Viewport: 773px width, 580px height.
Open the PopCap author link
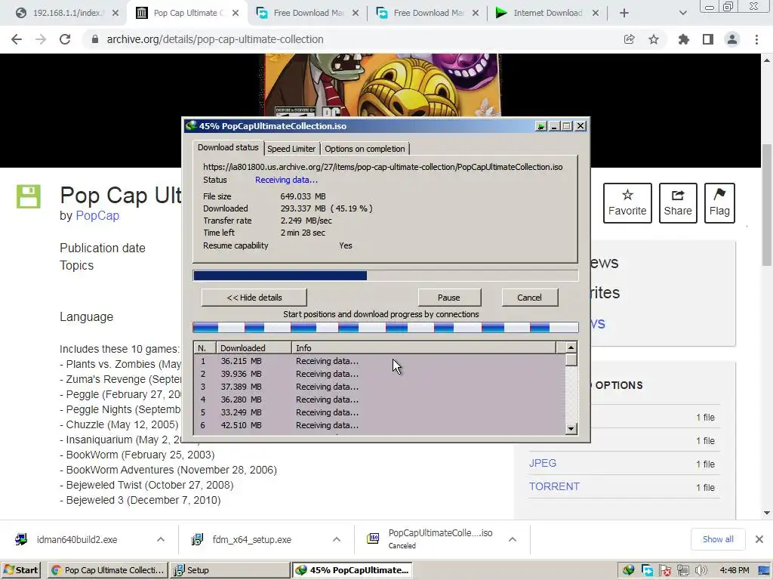97,215
